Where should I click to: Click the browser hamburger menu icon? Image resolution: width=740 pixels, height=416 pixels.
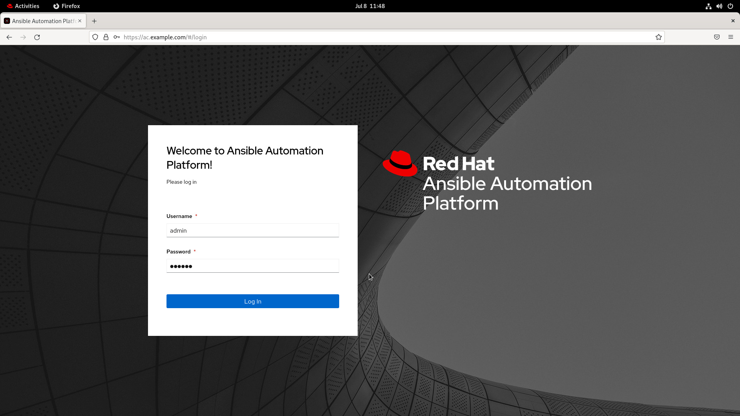(x=731, y=37)
